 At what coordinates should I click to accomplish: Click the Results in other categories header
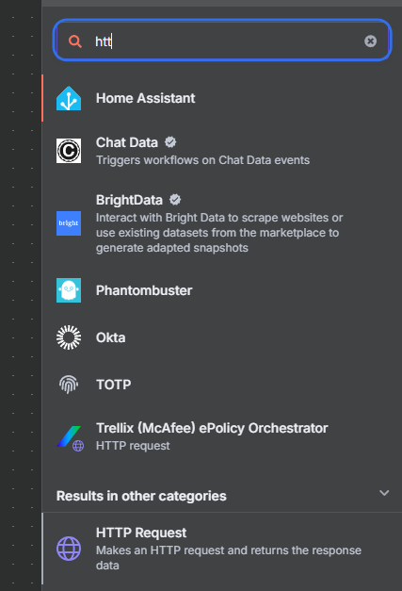(221, 496)
